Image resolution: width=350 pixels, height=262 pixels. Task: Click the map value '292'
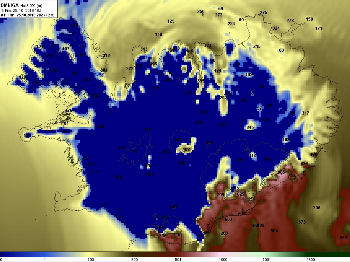pyautogui.click(x=223, y=97)
